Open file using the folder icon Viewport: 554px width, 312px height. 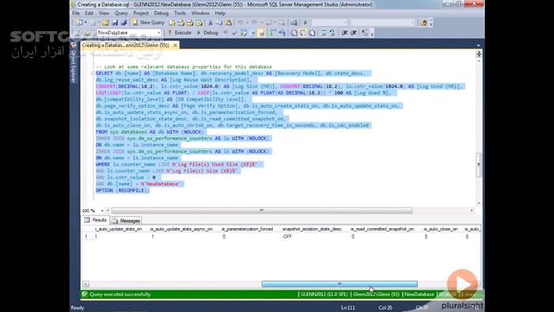[105, 23]
